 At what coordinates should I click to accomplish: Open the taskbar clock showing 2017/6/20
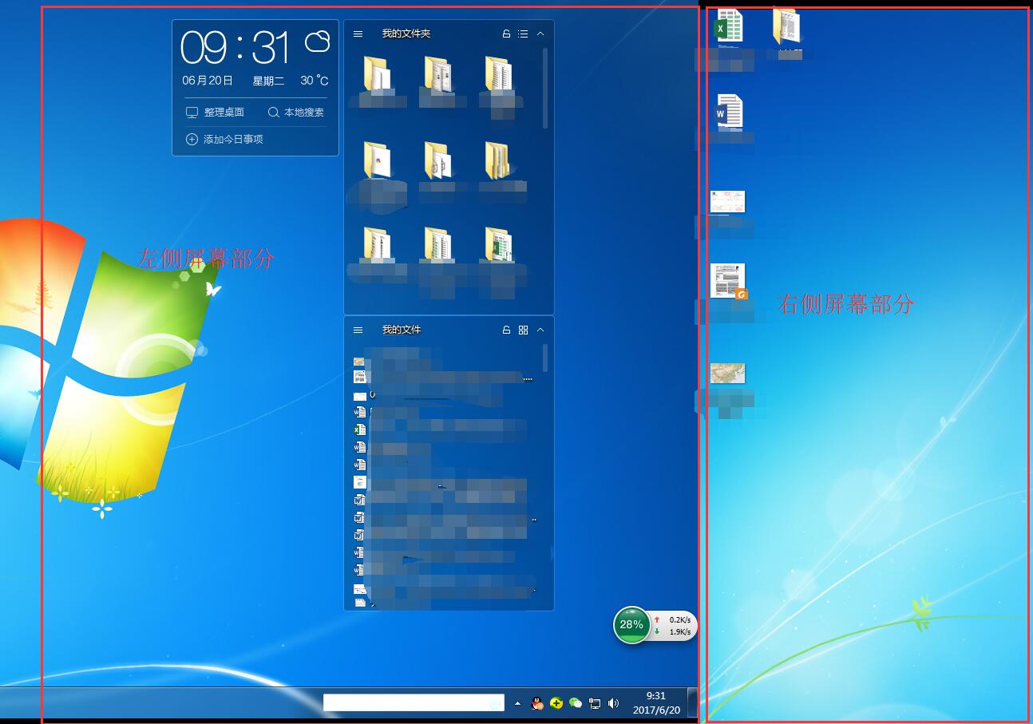(656, 703)
